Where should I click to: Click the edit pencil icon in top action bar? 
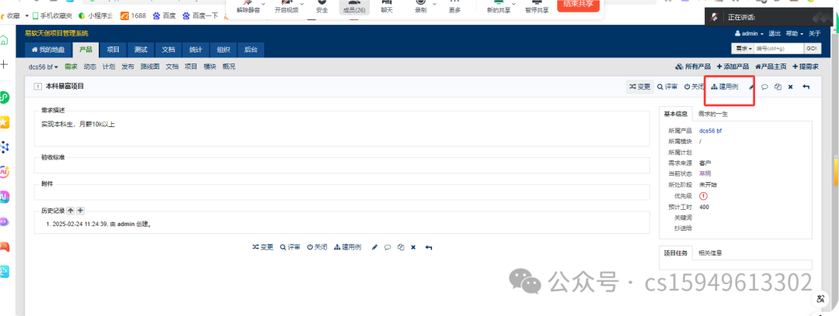pyautogui.click(x=752, y=87)
